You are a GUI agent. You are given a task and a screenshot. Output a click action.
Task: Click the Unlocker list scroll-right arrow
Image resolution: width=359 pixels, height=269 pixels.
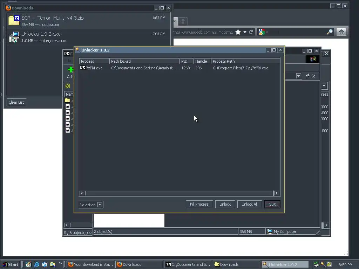pos(277,193)
